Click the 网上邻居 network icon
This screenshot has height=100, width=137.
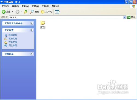point(6,46)
